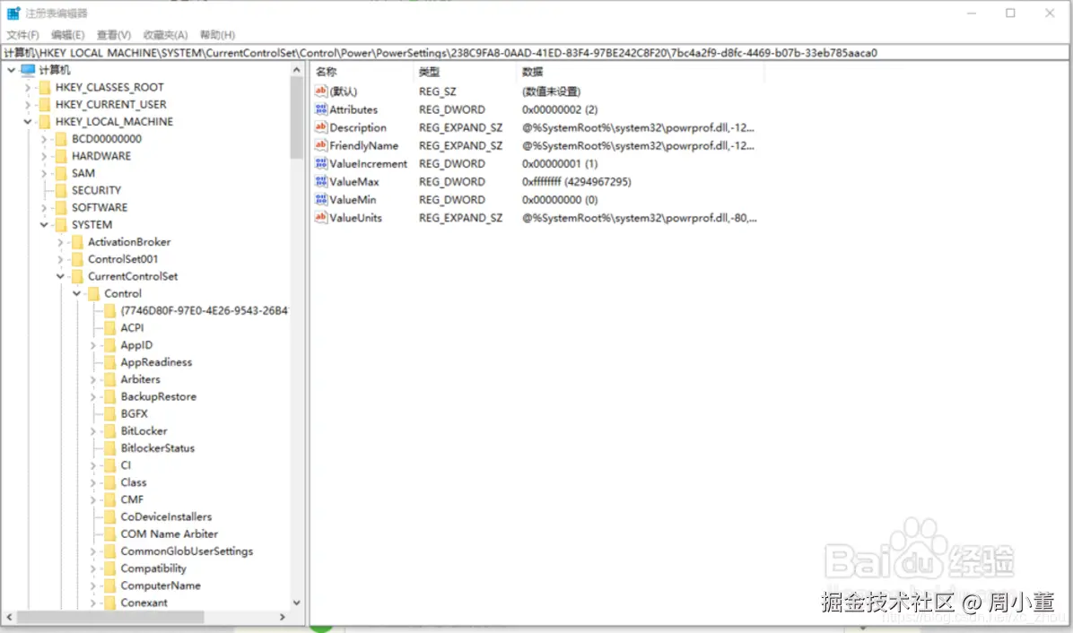The image size is (1073, 633).
Task: Click the tree pane down scroll arrow
Action: point(296,603)
